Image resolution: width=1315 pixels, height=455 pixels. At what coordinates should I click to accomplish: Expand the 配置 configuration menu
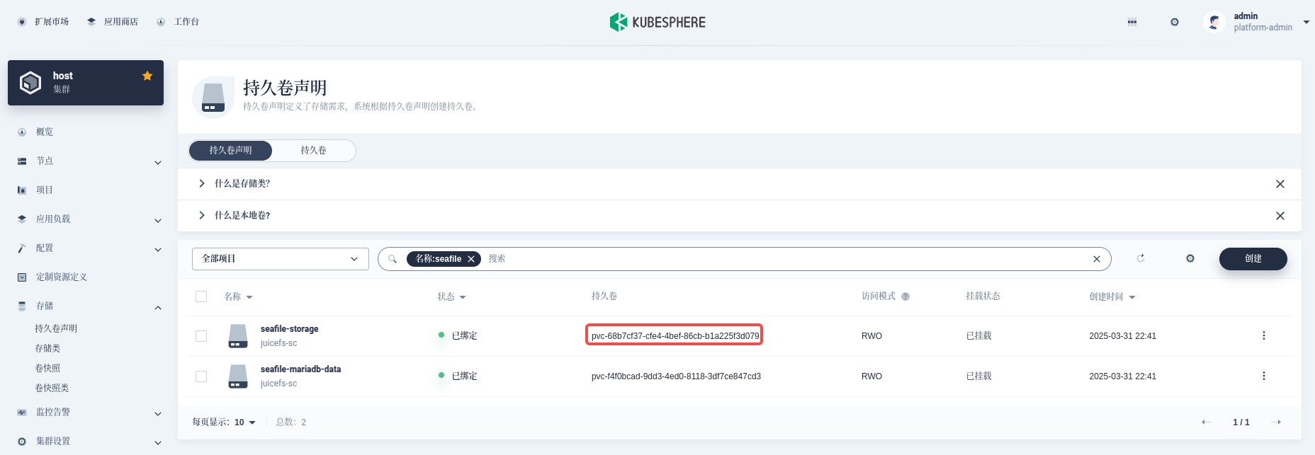pyautogui.click(x=158, y=249)
